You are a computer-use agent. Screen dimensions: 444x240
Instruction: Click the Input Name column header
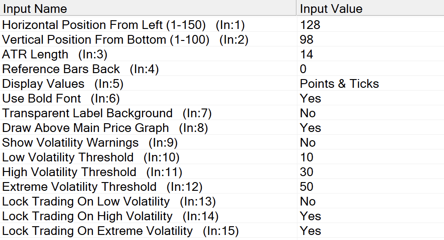(34, 9)
